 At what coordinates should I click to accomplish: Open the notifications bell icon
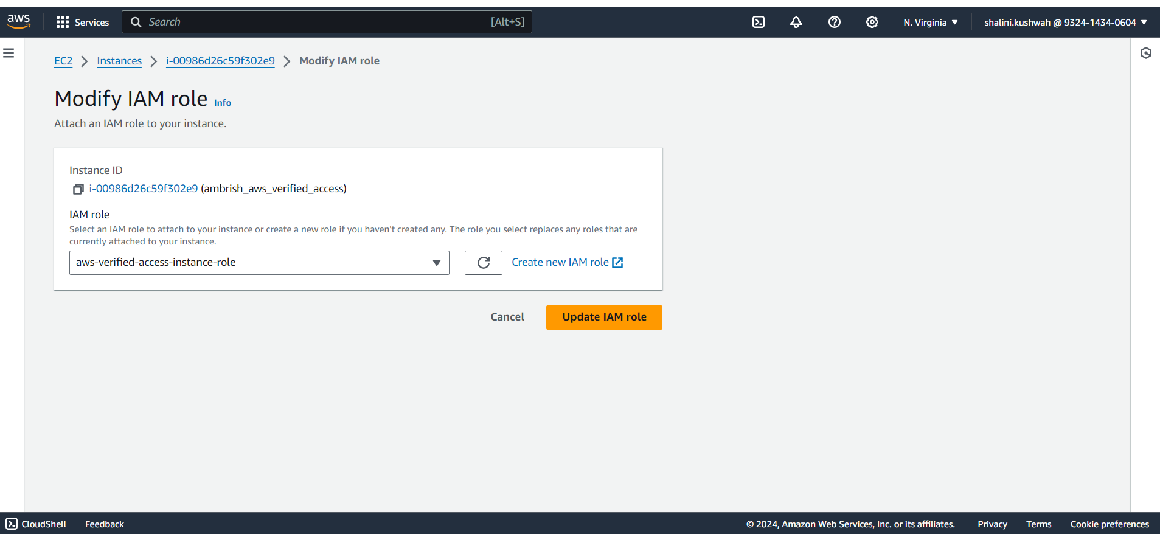click(796, 23)
